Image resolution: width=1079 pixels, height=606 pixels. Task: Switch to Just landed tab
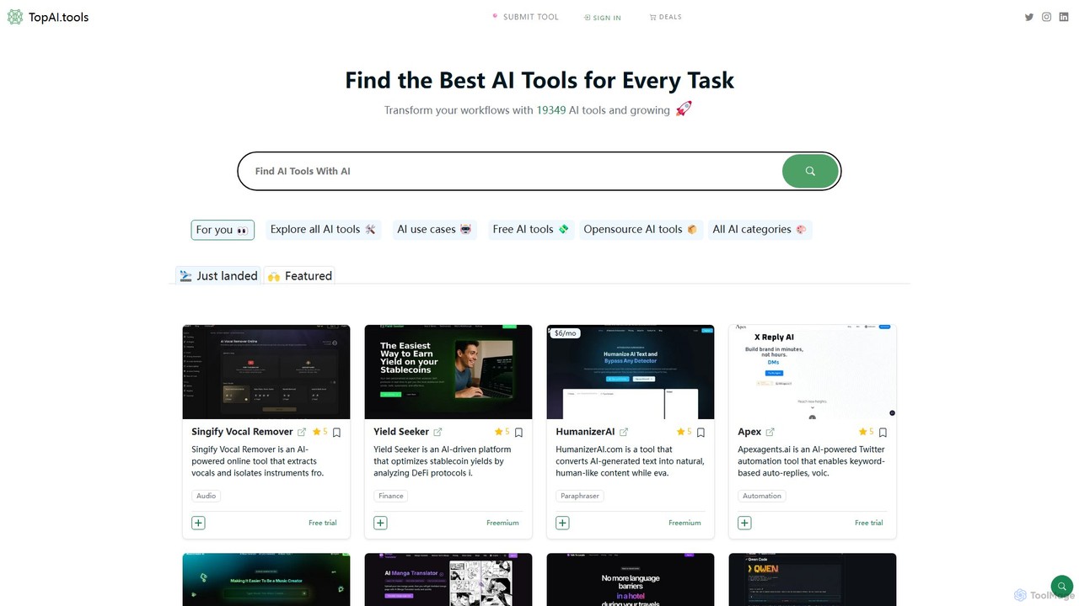(218, 275)
